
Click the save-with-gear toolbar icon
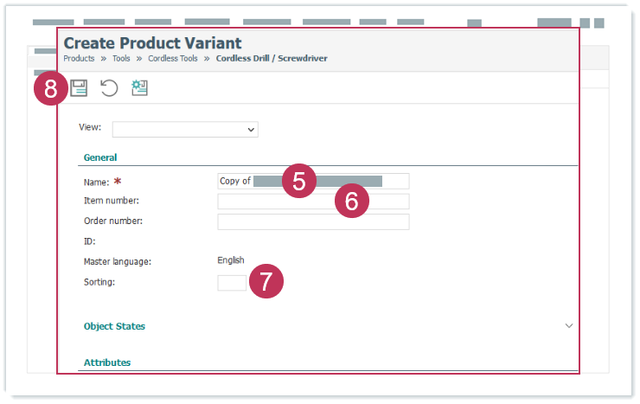(139, 87)
